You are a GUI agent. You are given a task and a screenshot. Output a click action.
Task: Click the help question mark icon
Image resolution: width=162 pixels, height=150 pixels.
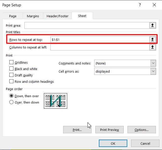tap(140, 5)
